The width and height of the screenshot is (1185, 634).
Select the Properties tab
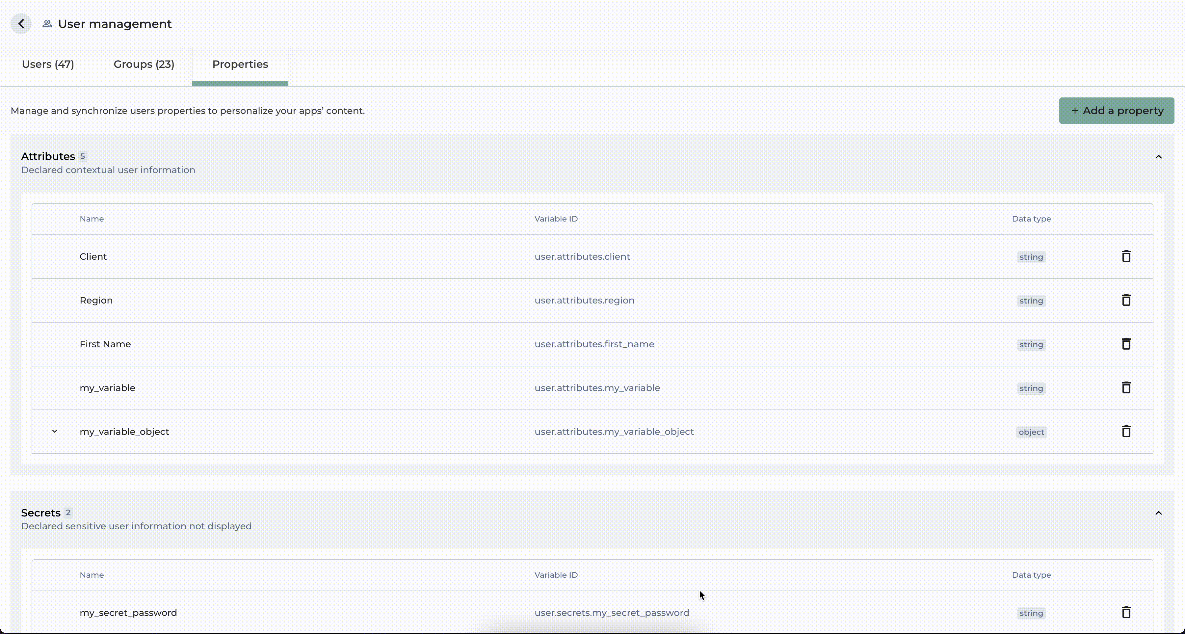240,65
